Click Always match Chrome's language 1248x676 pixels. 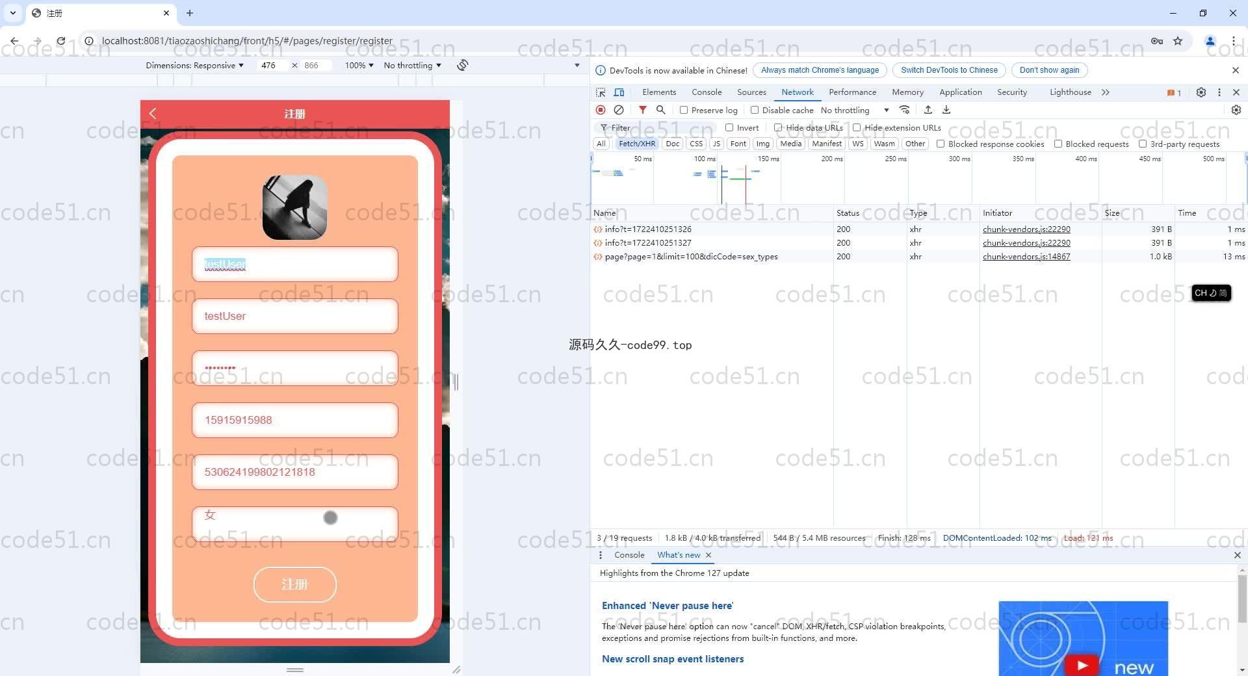[820, 70]
